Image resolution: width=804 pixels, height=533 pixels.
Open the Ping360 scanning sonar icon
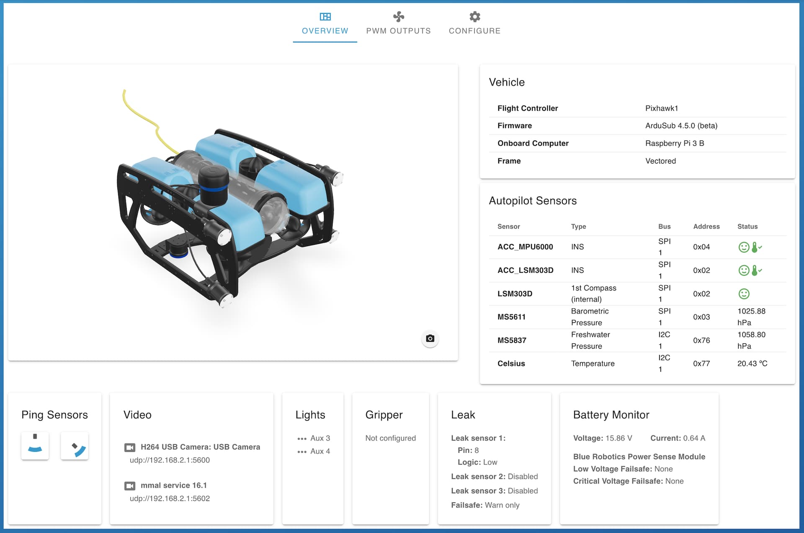click(75, 445)
